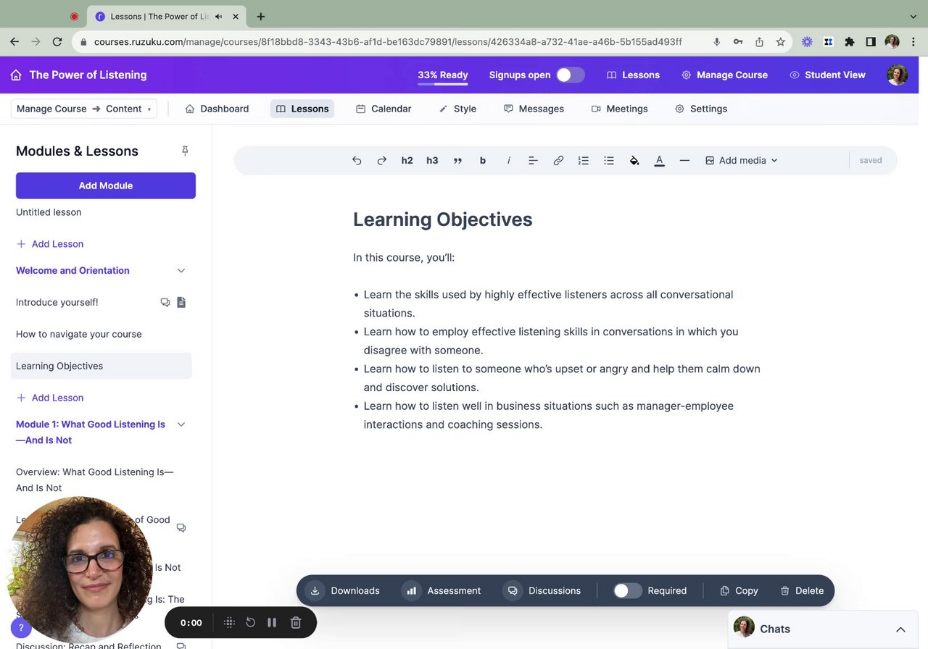Screen dimensions: 928x649
Task: Open the help question mark button
Action: point(21,628)
